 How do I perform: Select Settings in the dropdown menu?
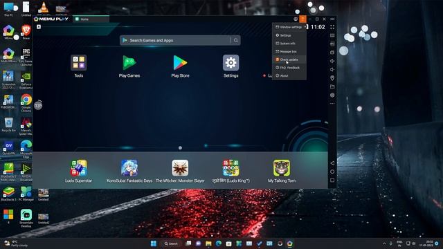pyautogui.click(x=289, y=35)
